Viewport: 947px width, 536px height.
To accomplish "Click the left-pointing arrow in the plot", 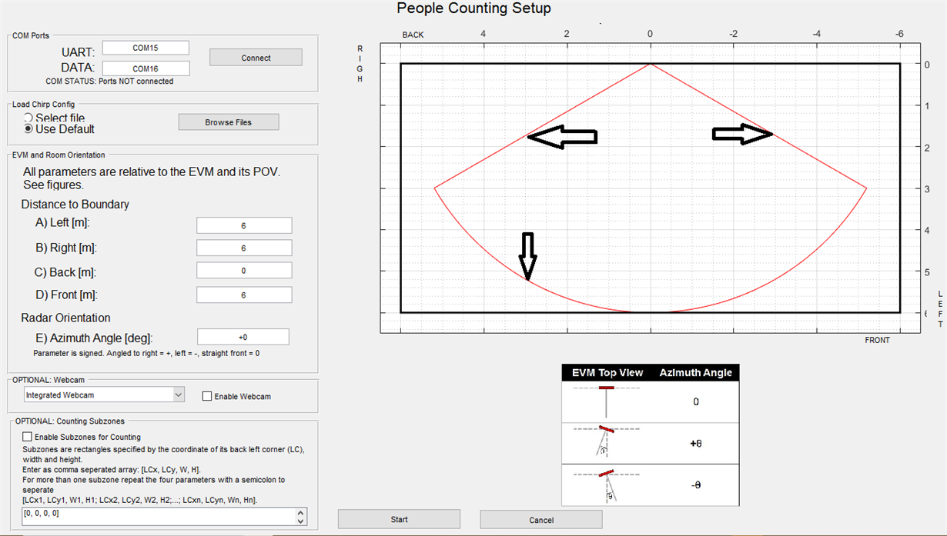I will 561,137.
